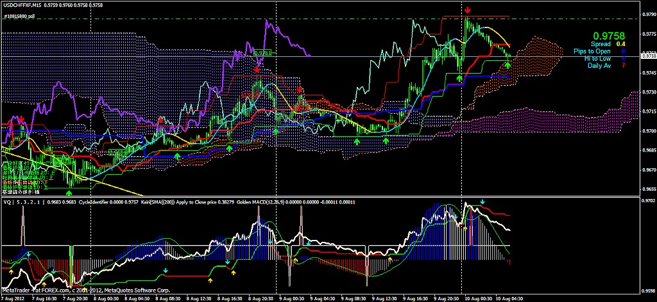Select the green up arrow at the bottom-left chart low

[69, 191]
